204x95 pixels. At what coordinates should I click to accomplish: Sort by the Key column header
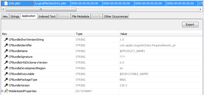(x=38, y=34)
